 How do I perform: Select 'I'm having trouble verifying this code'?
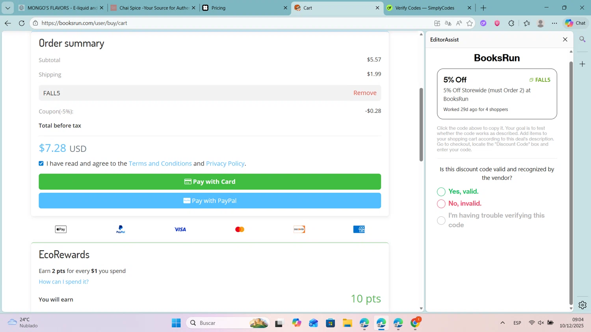coord(441,220)
